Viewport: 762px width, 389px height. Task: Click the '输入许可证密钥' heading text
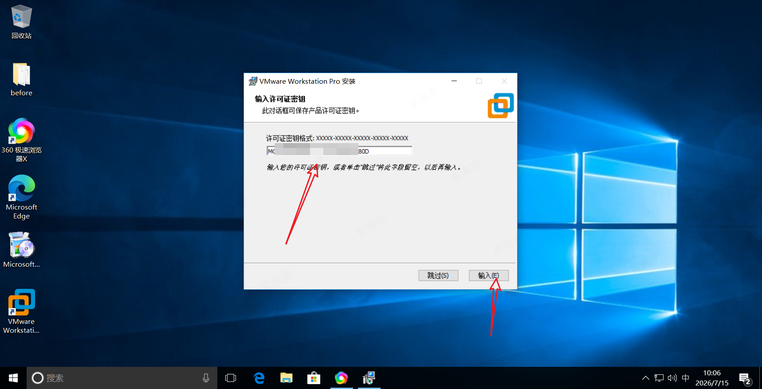280,99
